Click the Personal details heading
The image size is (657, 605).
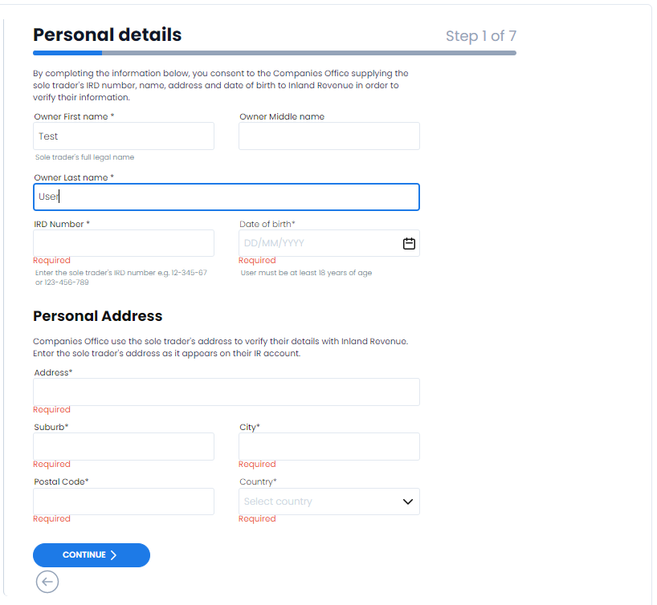coord(108,35)
